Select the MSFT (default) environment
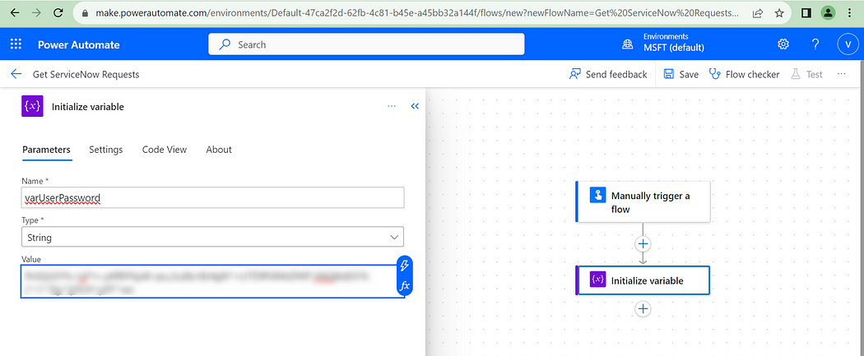This screenshot has height=356, width=864. tap(673, 48)
